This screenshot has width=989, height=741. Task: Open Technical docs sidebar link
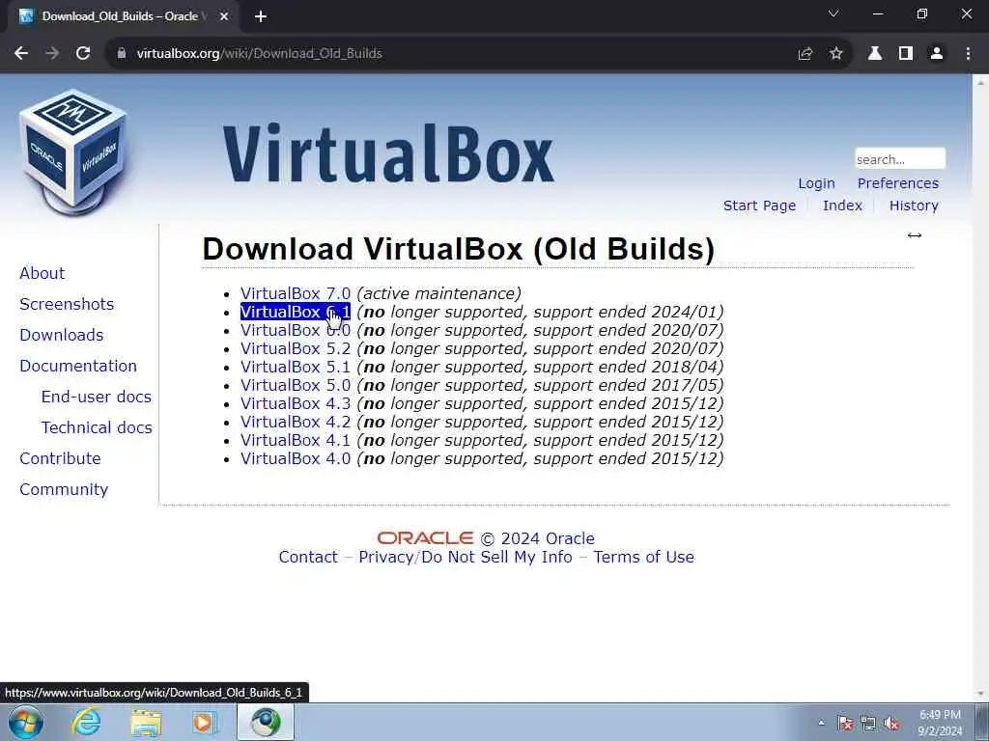[97, 427]
